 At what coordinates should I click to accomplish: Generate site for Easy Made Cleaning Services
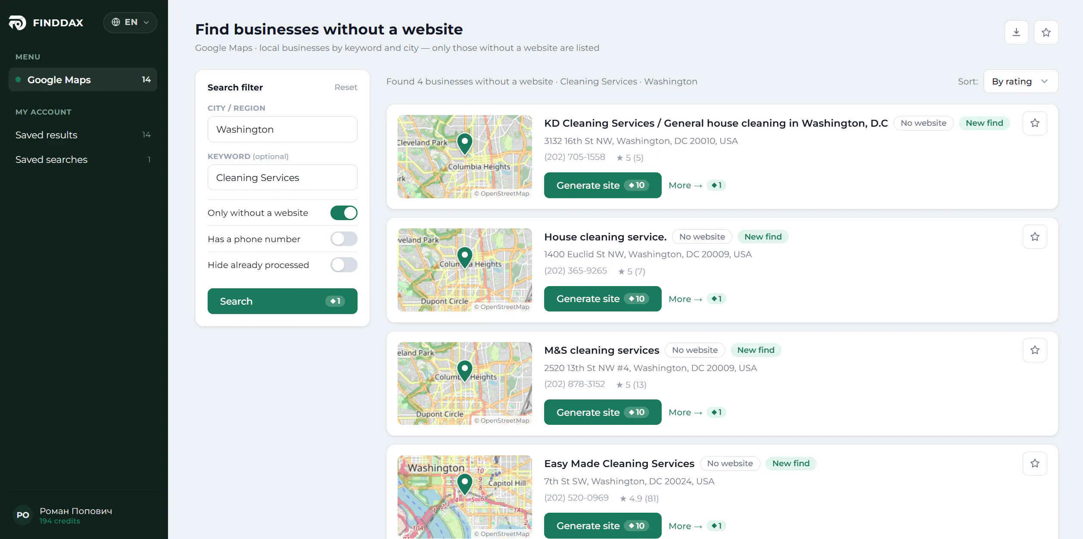[602, 526]
